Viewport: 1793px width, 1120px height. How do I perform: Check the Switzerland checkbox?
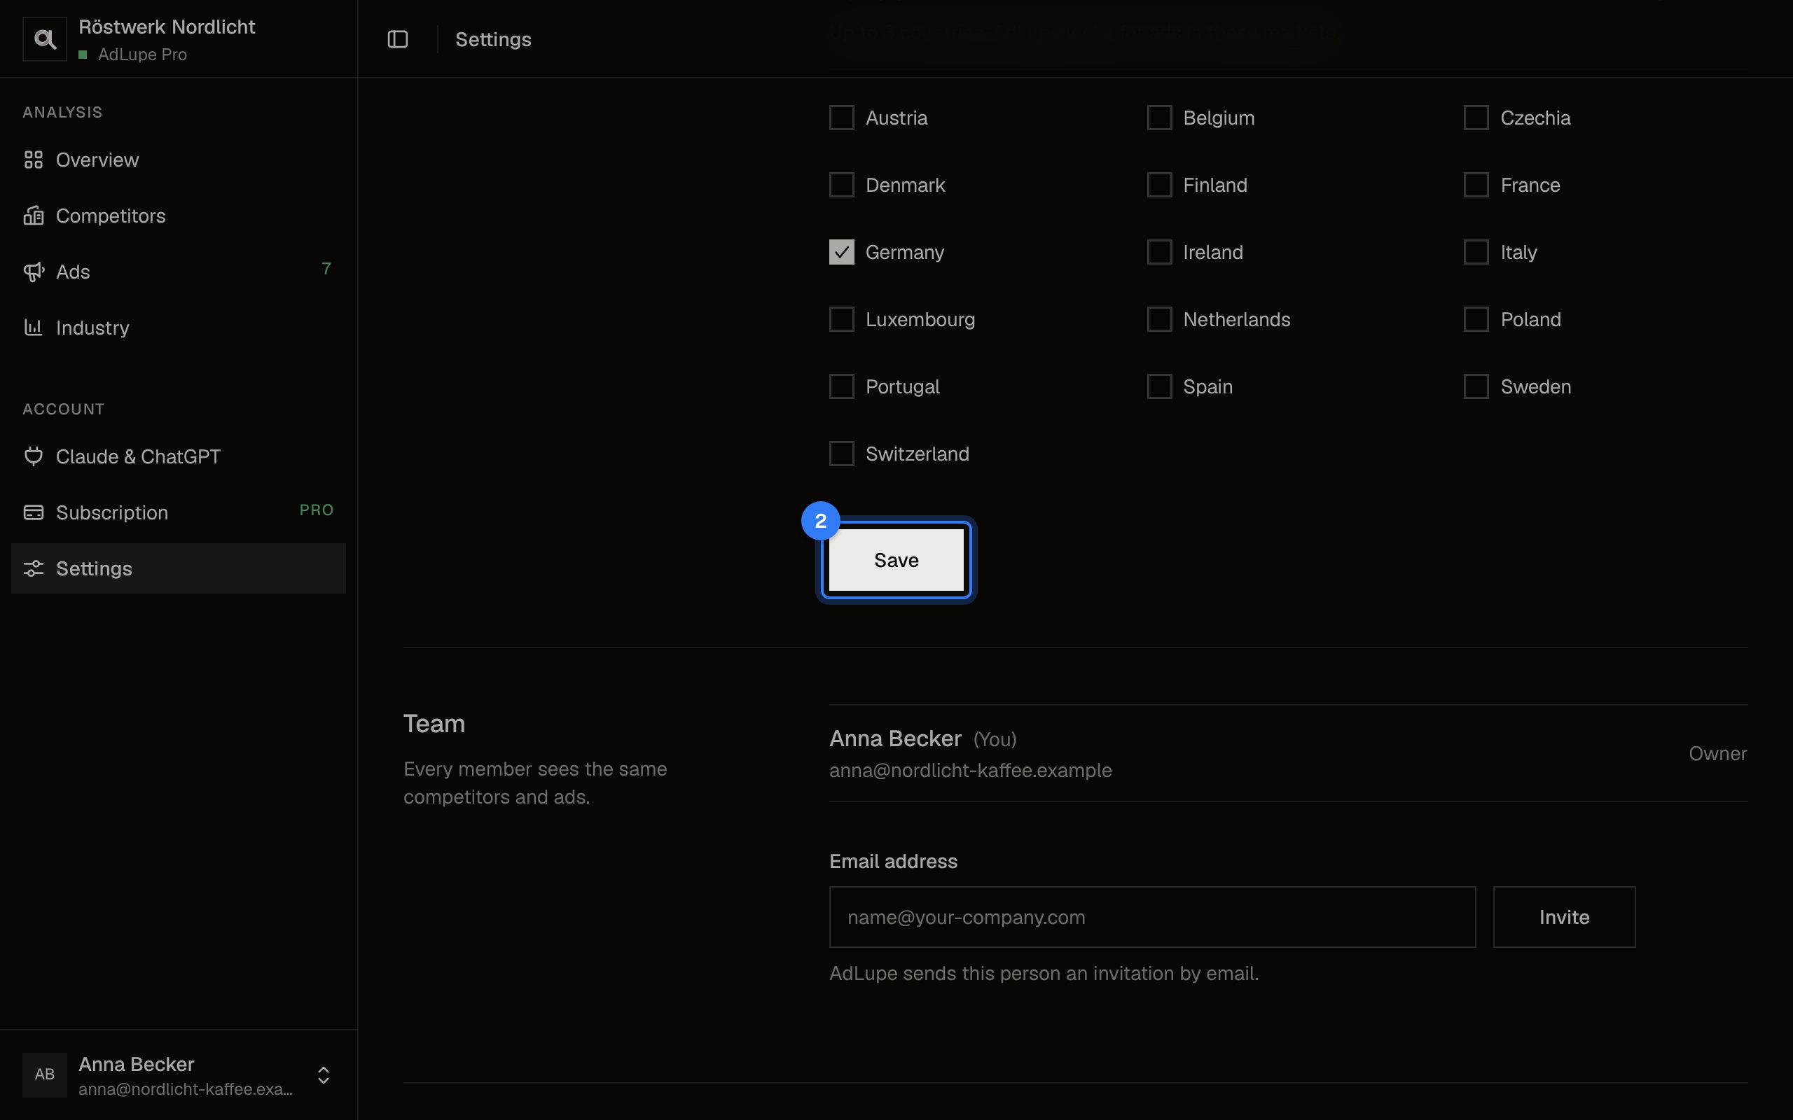pos(842,454)
